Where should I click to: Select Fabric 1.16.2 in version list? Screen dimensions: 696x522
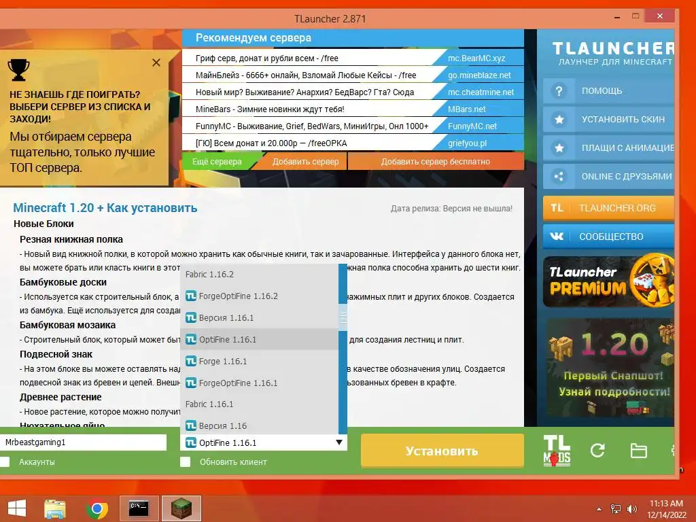pyautogui.click(x=259, y=275)
